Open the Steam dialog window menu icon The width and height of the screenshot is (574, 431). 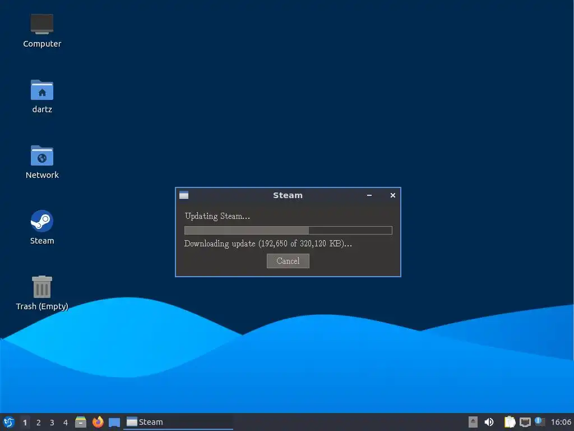click(184, 195)
